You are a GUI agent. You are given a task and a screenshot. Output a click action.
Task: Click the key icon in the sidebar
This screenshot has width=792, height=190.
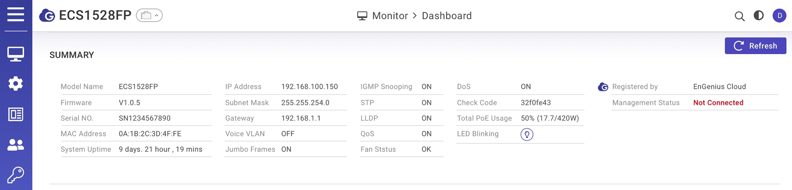[x=16, y=175]
